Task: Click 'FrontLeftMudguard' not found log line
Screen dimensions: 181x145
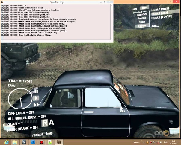Action: 33,24
